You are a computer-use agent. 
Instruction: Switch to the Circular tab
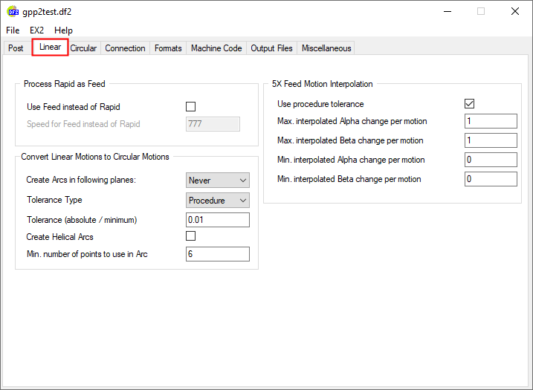[83, 48]
